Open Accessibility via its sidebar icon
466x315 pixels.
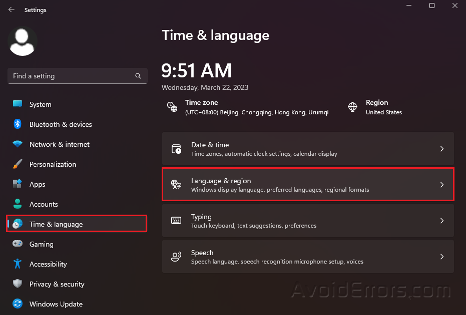[17, 264]
